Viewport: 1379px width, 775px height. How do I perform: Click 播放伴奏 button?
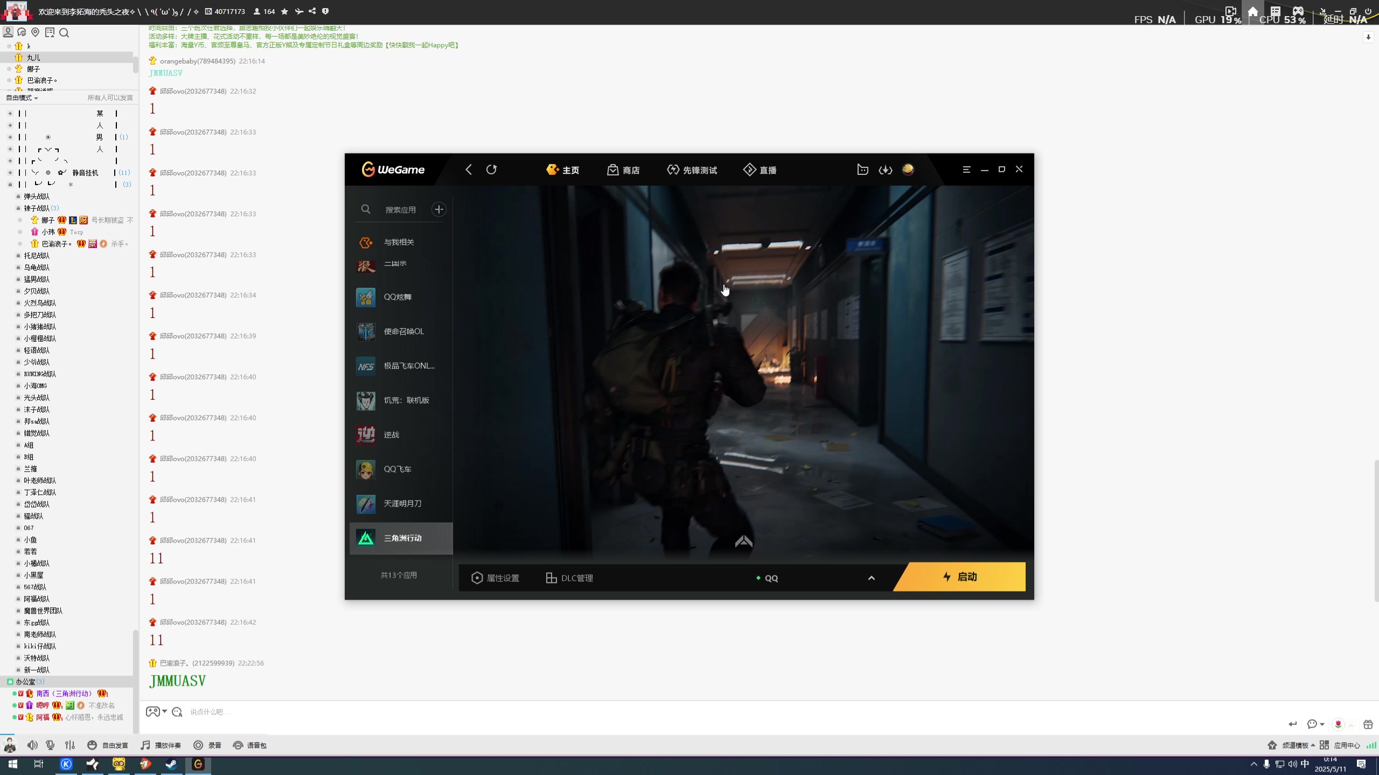click(161, 745)
